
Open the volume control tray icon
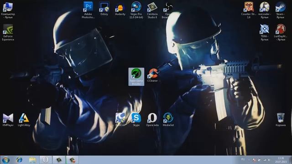click(x=269, y=160)
